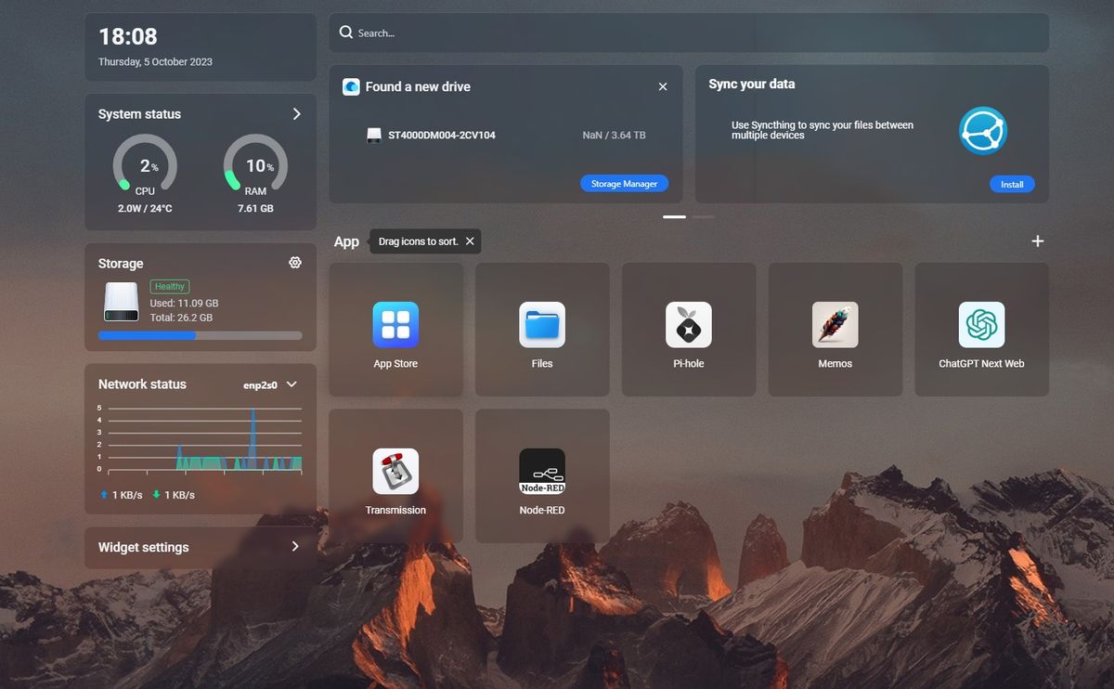Screen dimensions: 1114x689
Task: Launch Node-RED
Action: coord(542,474)
